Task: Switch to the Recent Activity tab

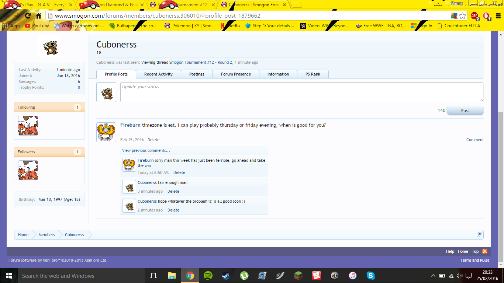Action: pyautogui.click(x=158, y=74)
